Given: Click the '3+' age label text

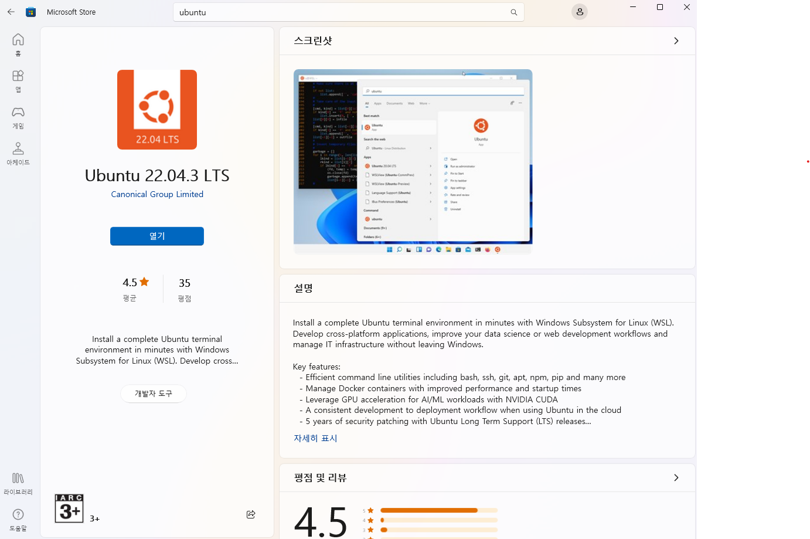Looking at the screenshot, I should pyautogui.click(x=95, y=518).
